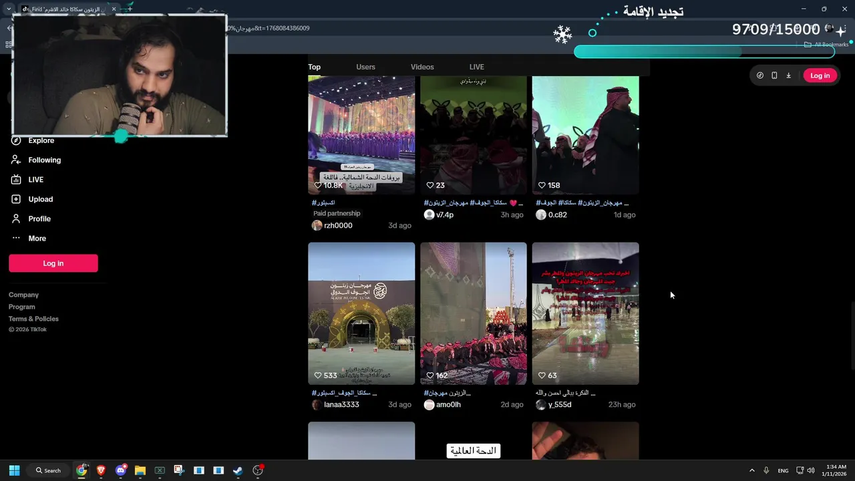Click the download desktop app icon

tap(788, 75)
